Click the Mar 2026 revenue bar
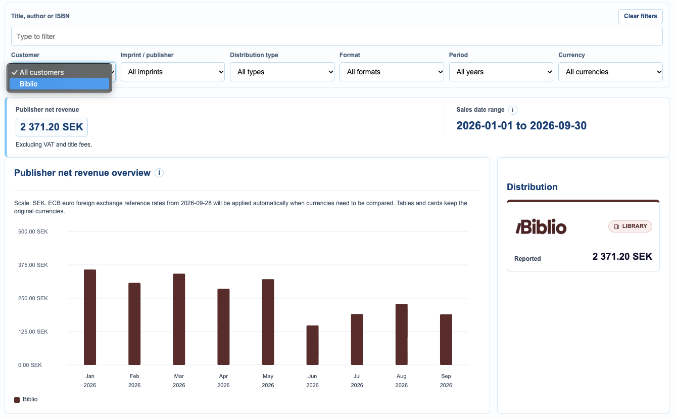Viewport: 675px width, 419px height. coord(179,319)
